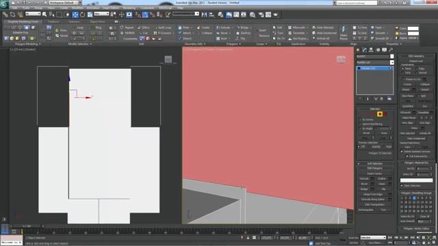
Task: Activate the Select and Rotate tool
Action: 82,14
